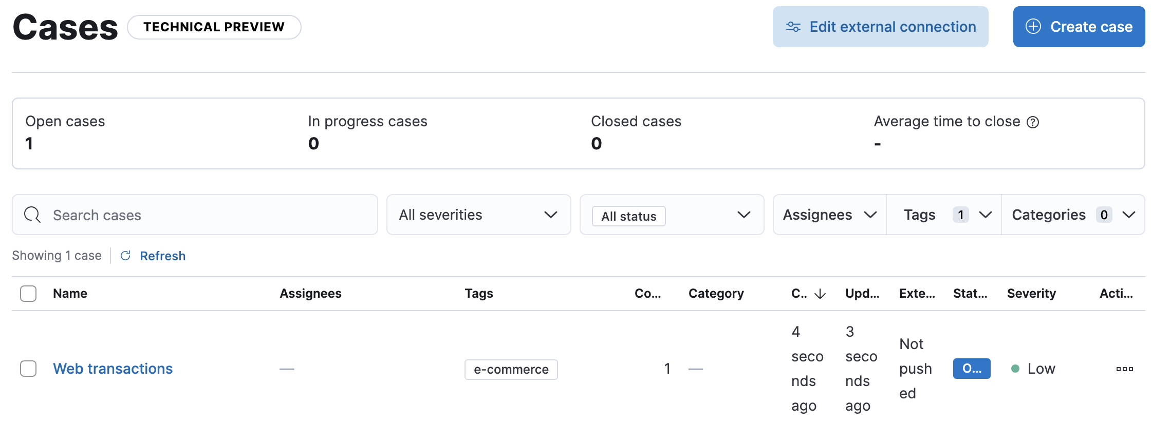Click the e-commerce tag badge
Screen dimensions: 1170x423
[x=511, y=370]
